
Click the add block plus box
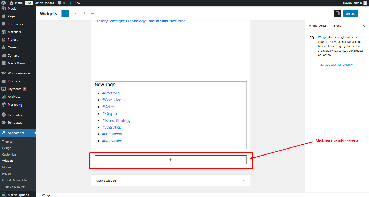[x=171, y=160]
